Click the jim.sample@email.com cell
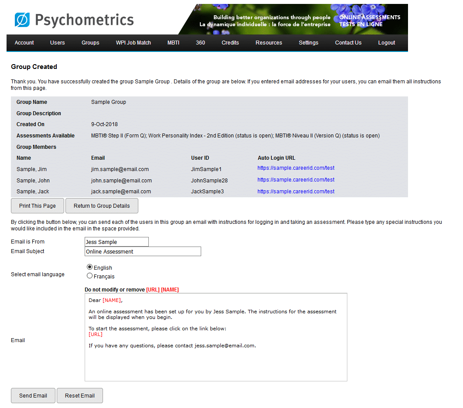The image size is (463, 408). pyautogui.click(x=120, y=169)
